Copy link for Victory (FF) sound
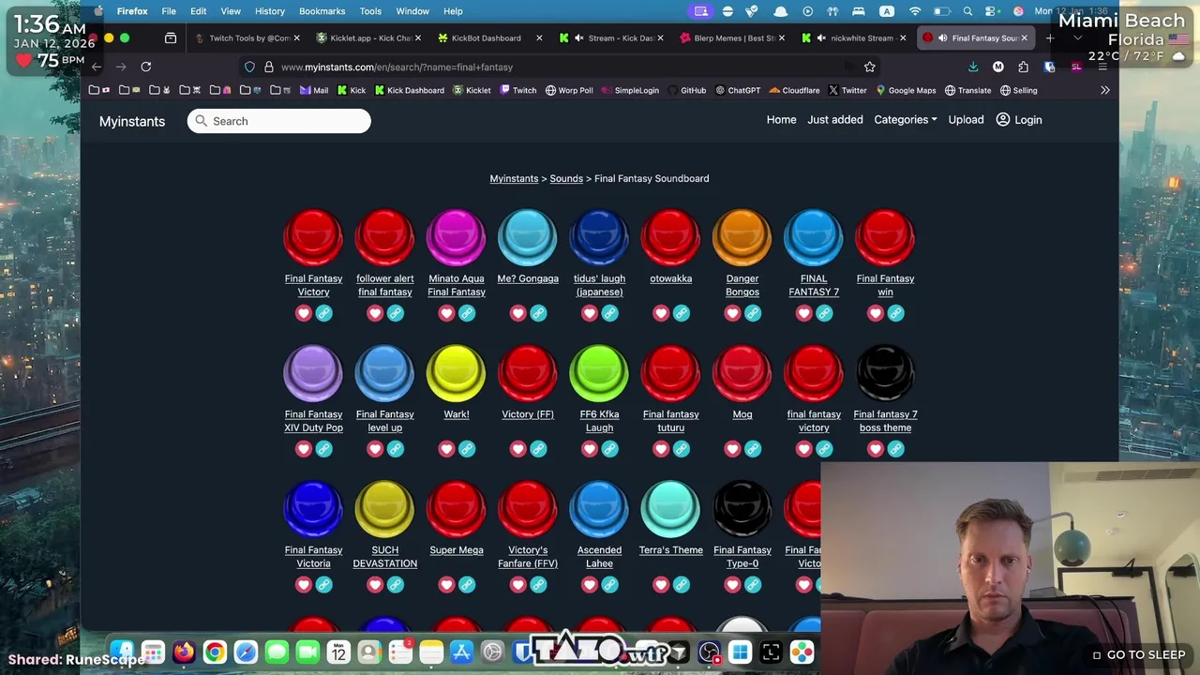The height and width of the screenshot is (675, 1200). click(538, 449)
